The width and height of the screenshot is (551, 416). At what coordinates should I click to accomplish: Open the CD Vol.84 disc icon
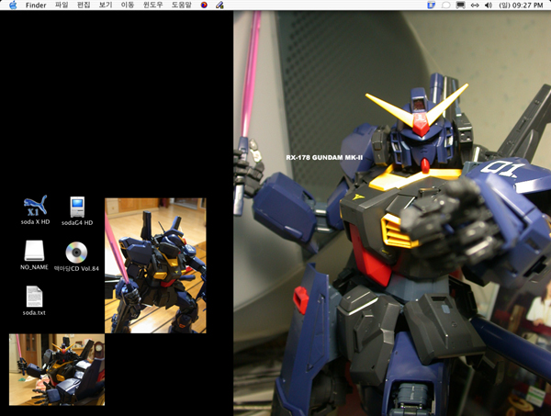[x=76, y=250]
